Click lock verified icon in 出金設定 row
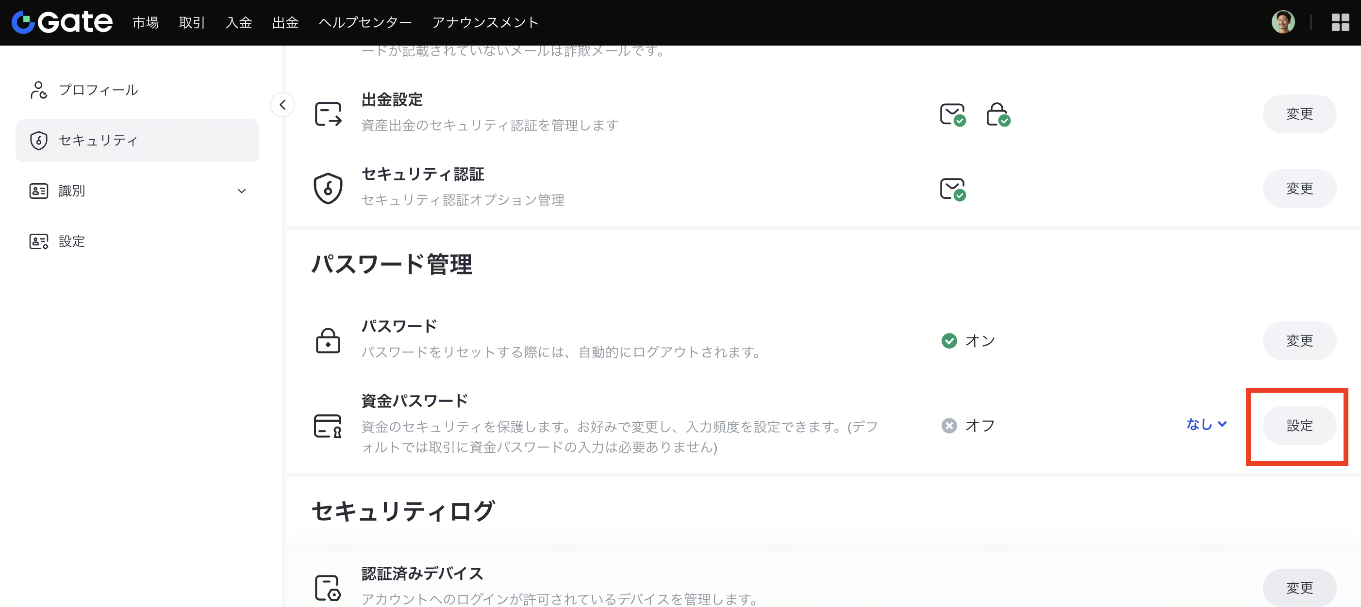The height and width of the screenshot is (607, 1361). click(x=998, y=114)
